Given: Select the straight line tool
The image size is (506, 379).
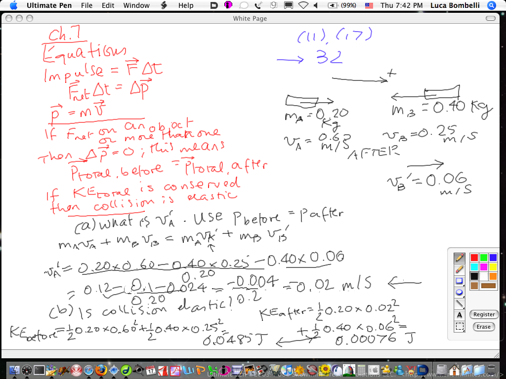Looking at the screenshot, I should tap(460, 303).
